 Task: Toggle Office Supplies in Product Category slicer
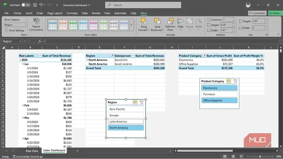click(x=219, y=101)
